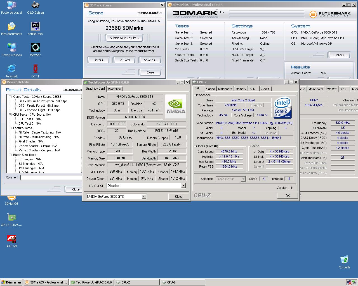Viewport: 358px width, 286px height.
Task: Select Pixel Shader tree row
Action: tap(30, 142)
